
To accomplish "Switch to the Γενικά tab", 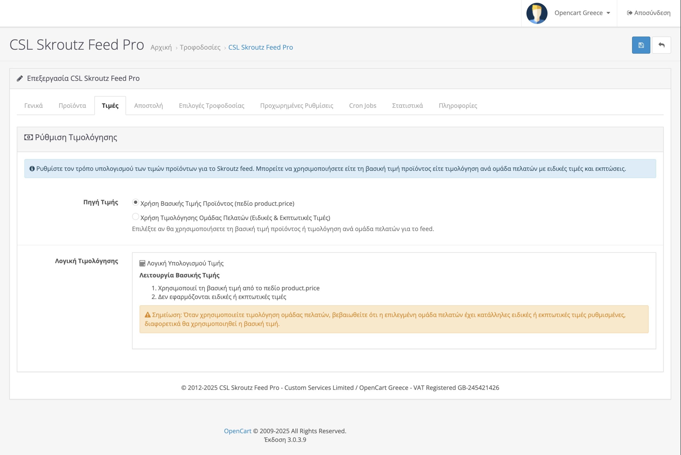I will tap(33, 106).
